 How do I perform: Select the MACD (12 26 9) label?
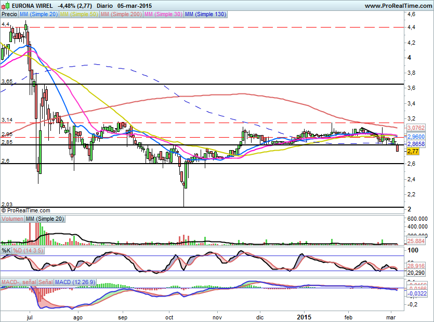tap(75, 282)
